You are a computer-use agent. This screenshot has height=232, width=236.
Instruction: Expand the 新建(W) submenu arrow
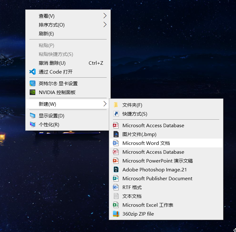(105, 104)
